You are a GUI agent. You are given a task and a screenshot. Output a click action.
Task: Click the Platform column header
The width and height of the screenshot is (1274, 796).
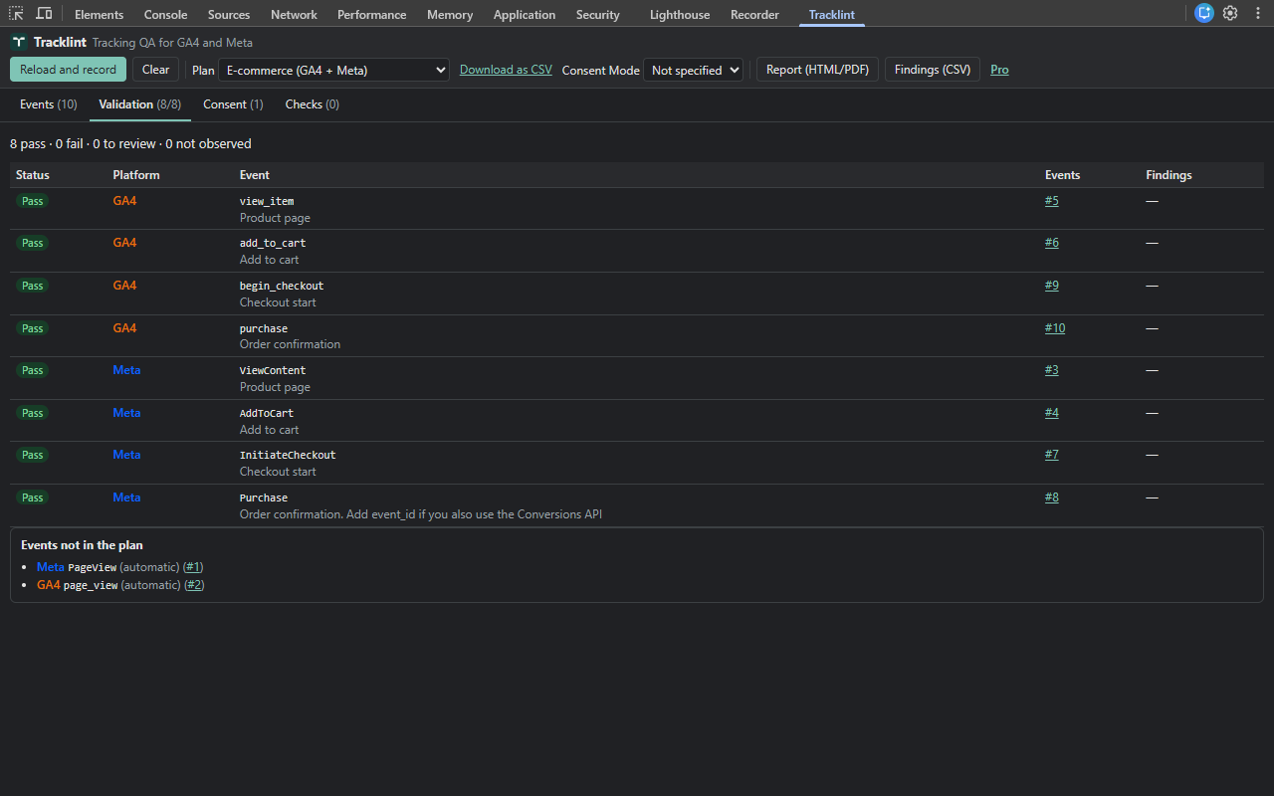(136, 175)
